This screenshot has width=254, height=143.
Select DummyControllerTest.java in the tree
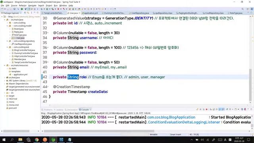click(x=26, y=53)
